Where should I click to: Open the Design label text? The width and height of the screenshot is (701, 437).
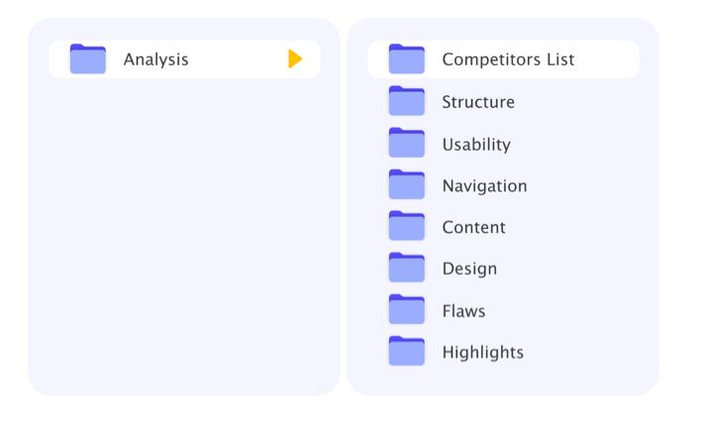tap(469, 270)
